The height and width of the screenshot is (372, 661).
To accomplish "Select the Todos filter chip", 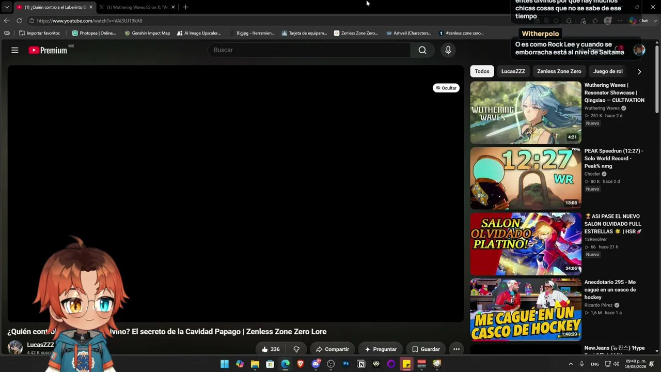I will [482, 71].
